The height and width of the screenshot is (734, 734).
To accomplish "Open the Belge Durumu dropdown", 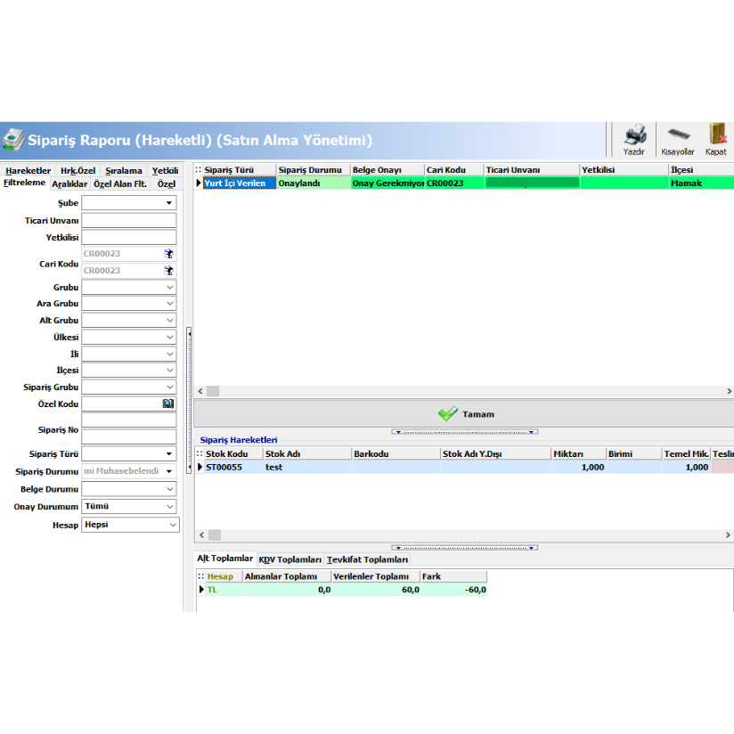I will coord(169,489).
